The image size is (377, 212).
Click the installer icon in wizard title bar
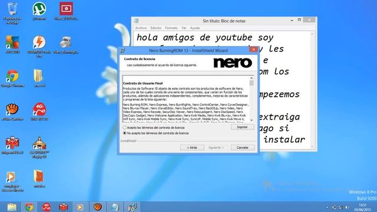pyautogui.click(x=123, y=51)
